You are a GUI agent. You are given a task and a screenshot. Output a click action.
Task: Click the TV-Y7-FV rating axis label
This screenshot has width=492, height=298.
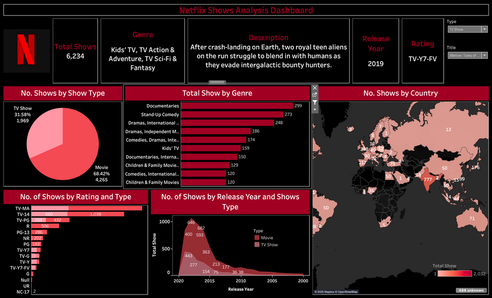(20, 268)
